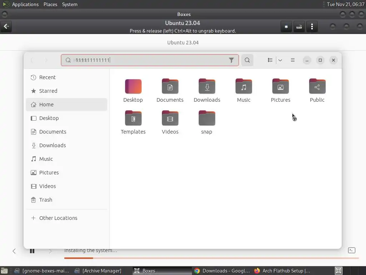Open the Places menu
366x275 pixels.
tap(50, 4)
